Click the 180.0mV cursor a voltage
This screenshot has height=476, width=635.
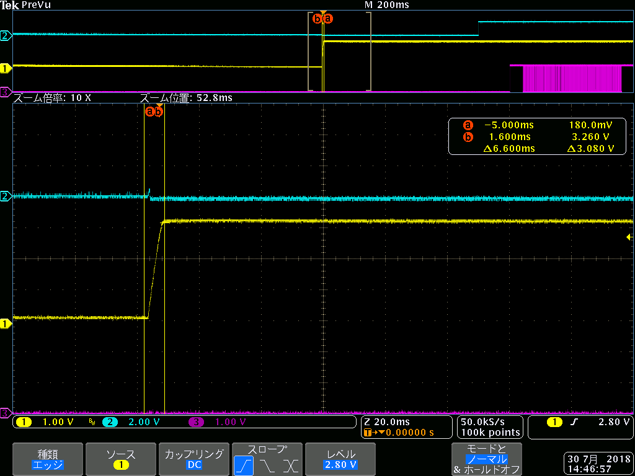coord(591,125)
